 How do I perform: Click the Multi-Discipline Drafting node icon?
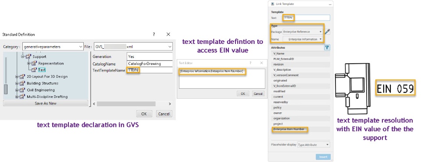point(22,97)
